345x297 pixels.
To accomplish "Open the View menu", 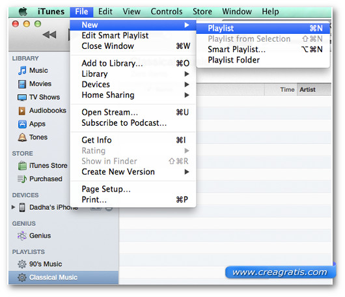I will coord(131,12).
